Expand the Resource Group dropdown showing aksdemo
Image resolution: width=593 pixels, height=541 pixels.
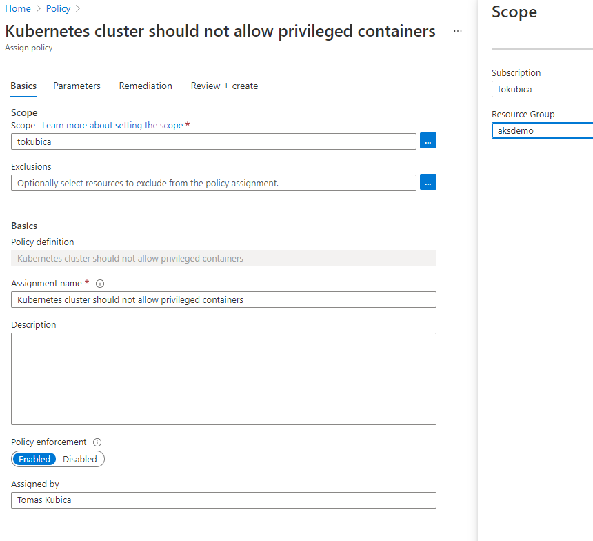pyautogui.click(x=542, y=130)
